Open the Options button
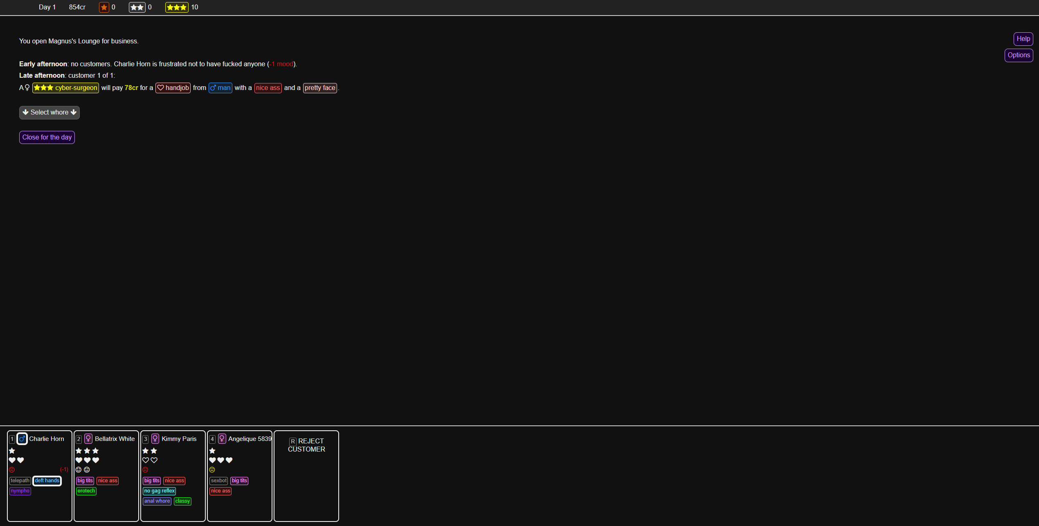Image resolution: width=1039 pixels, height=526 pixels. pos(1019,55)
